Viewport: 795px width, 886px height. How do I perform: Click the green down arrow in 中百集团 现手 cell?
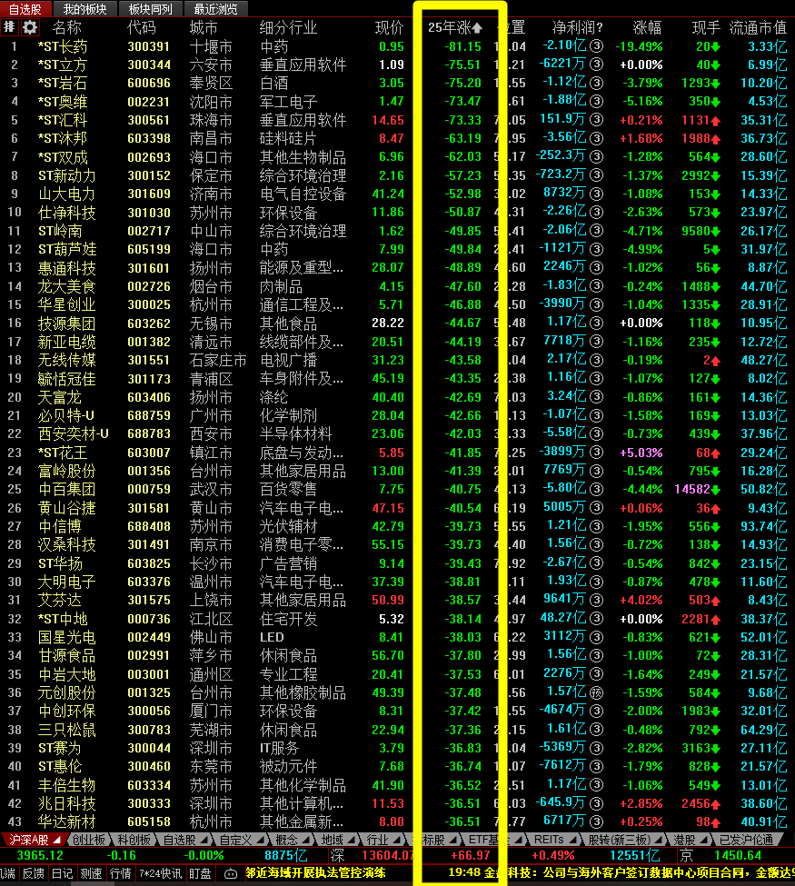(716, 490)
